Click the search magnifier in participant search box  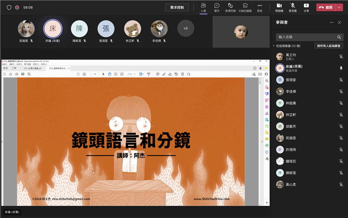(x=339, y=37)
